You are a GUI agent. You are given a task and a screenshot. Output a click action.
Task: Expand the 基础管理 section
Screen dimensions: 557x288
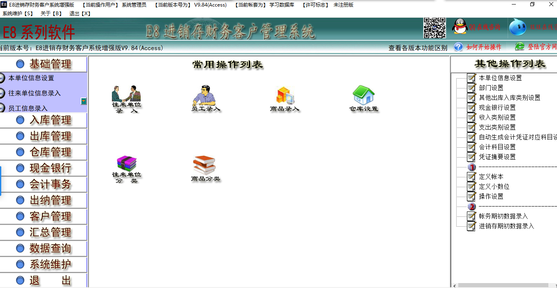coord(43,64)
